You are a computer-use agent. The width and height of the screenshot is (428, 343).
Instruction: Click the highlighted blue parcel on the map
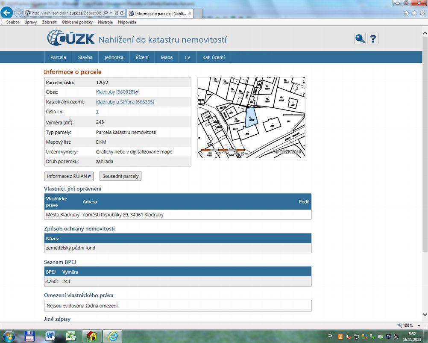tap(251, 118)
